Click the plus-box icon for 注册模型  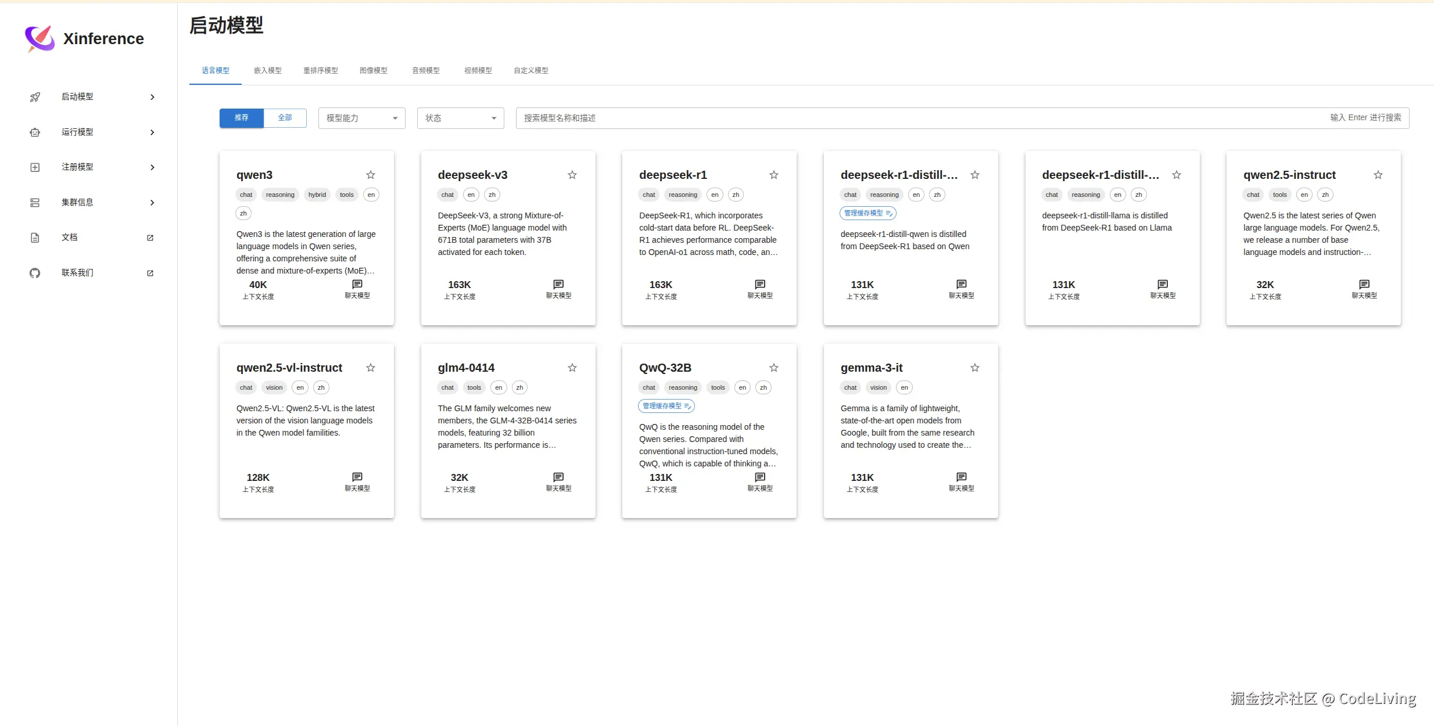coord(35,167)
